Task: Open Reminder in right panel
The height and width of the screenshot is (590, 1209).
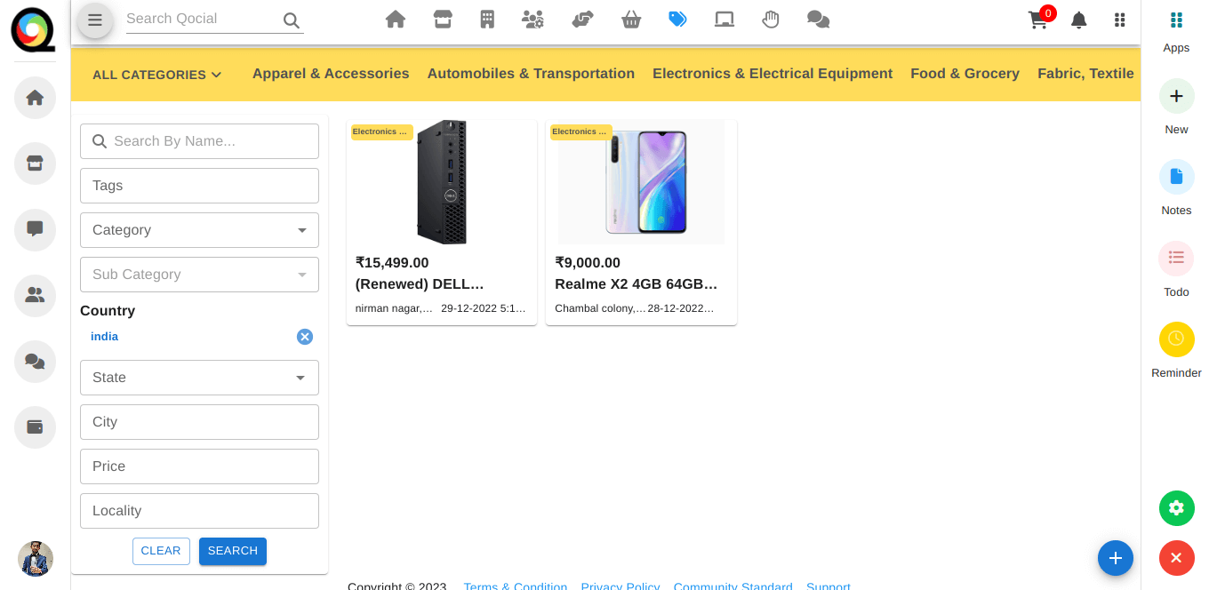Action: click(x=1176, y=339)
